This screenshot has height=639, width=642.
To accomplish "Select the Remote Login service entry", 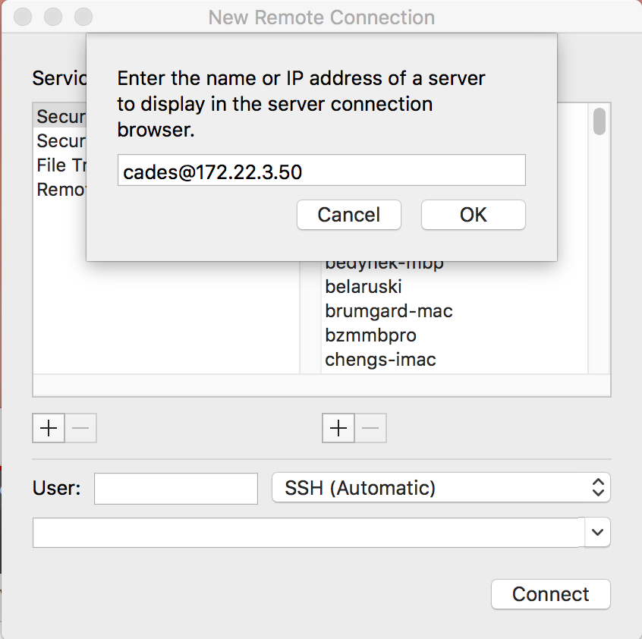I will 61,190.
